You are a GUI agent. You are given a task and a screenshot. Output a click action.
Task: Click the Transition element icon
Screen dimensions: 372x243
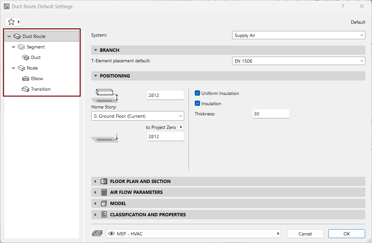click(25, 89)
